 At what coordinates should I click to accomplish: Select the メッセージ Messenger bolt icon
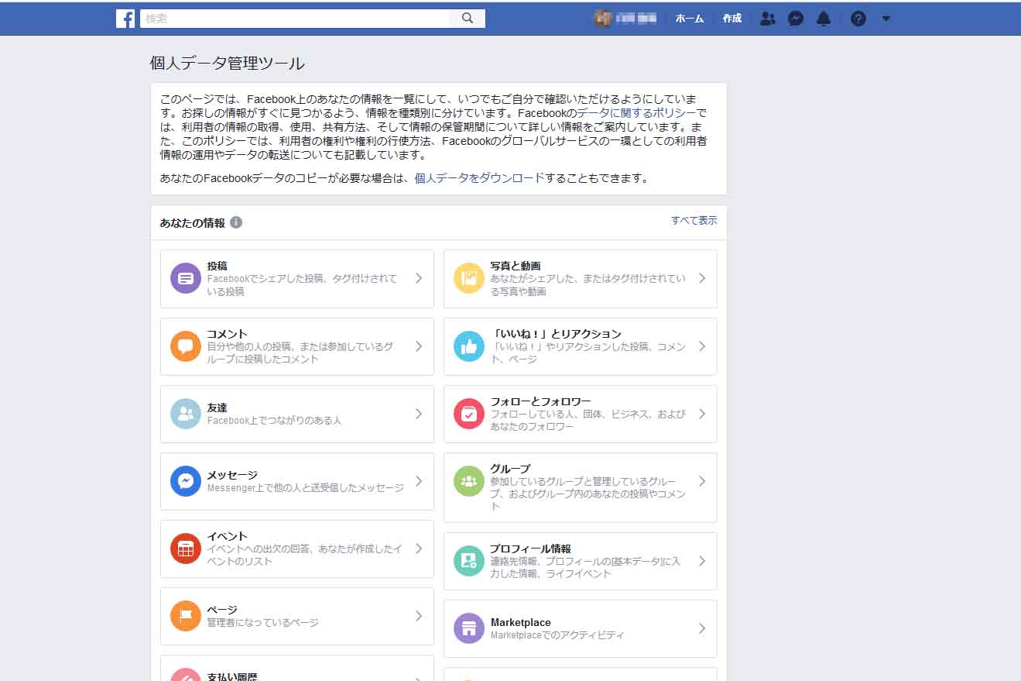point(186,482)
